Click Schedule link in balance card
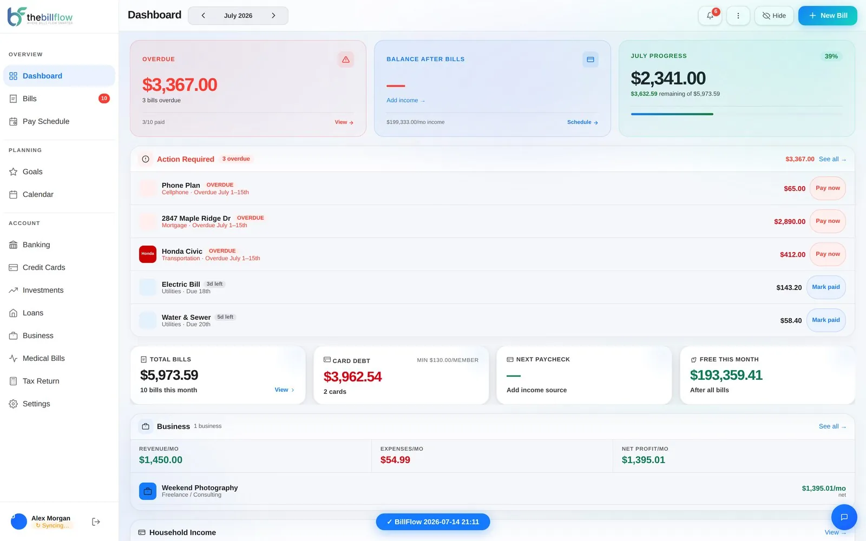This screenshot has width=866, height=541. point(582,122)
